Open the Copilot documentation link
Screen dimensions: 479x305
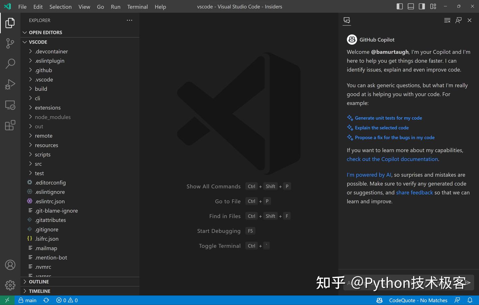click(x=392, y=159)
